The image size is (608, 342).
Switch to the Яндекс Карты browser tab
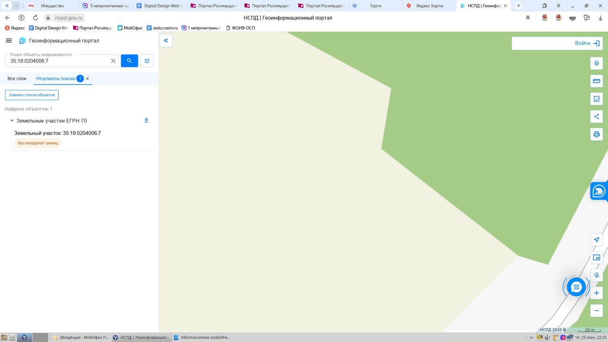tap(429, 6)
